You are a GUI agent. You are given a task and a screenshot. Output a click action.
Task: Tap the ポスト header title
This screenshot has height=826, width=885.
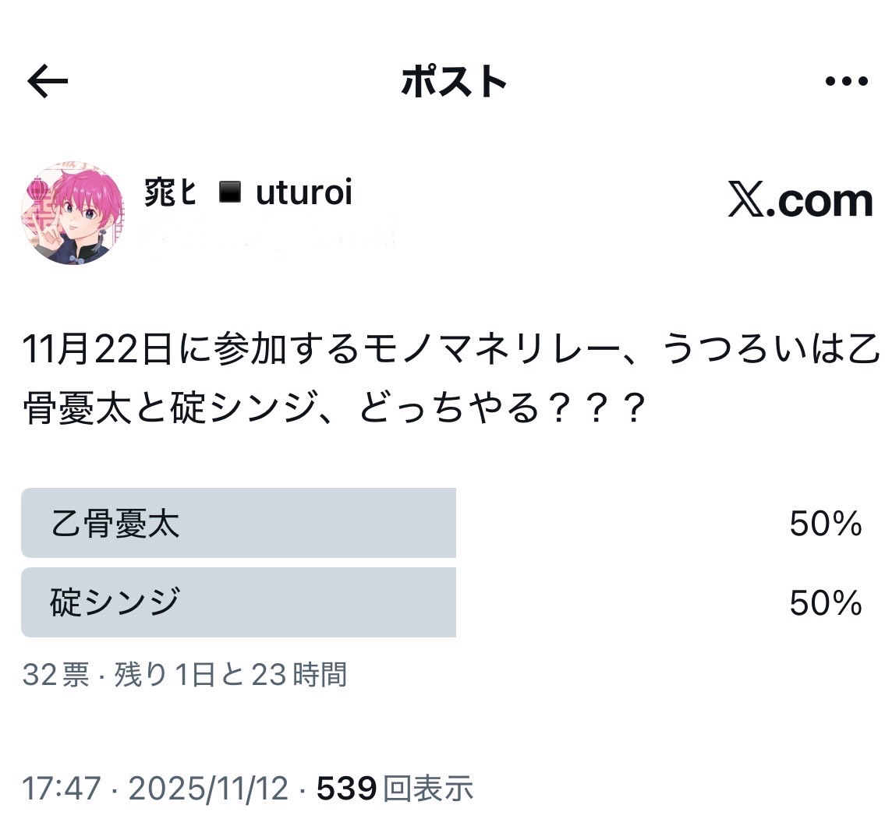(x=454, y=81)
